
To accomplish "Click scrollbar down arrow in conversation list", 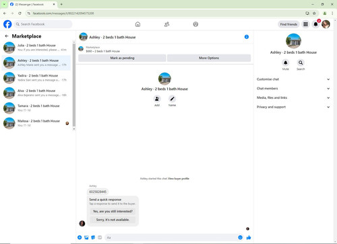I will (74, 129).
